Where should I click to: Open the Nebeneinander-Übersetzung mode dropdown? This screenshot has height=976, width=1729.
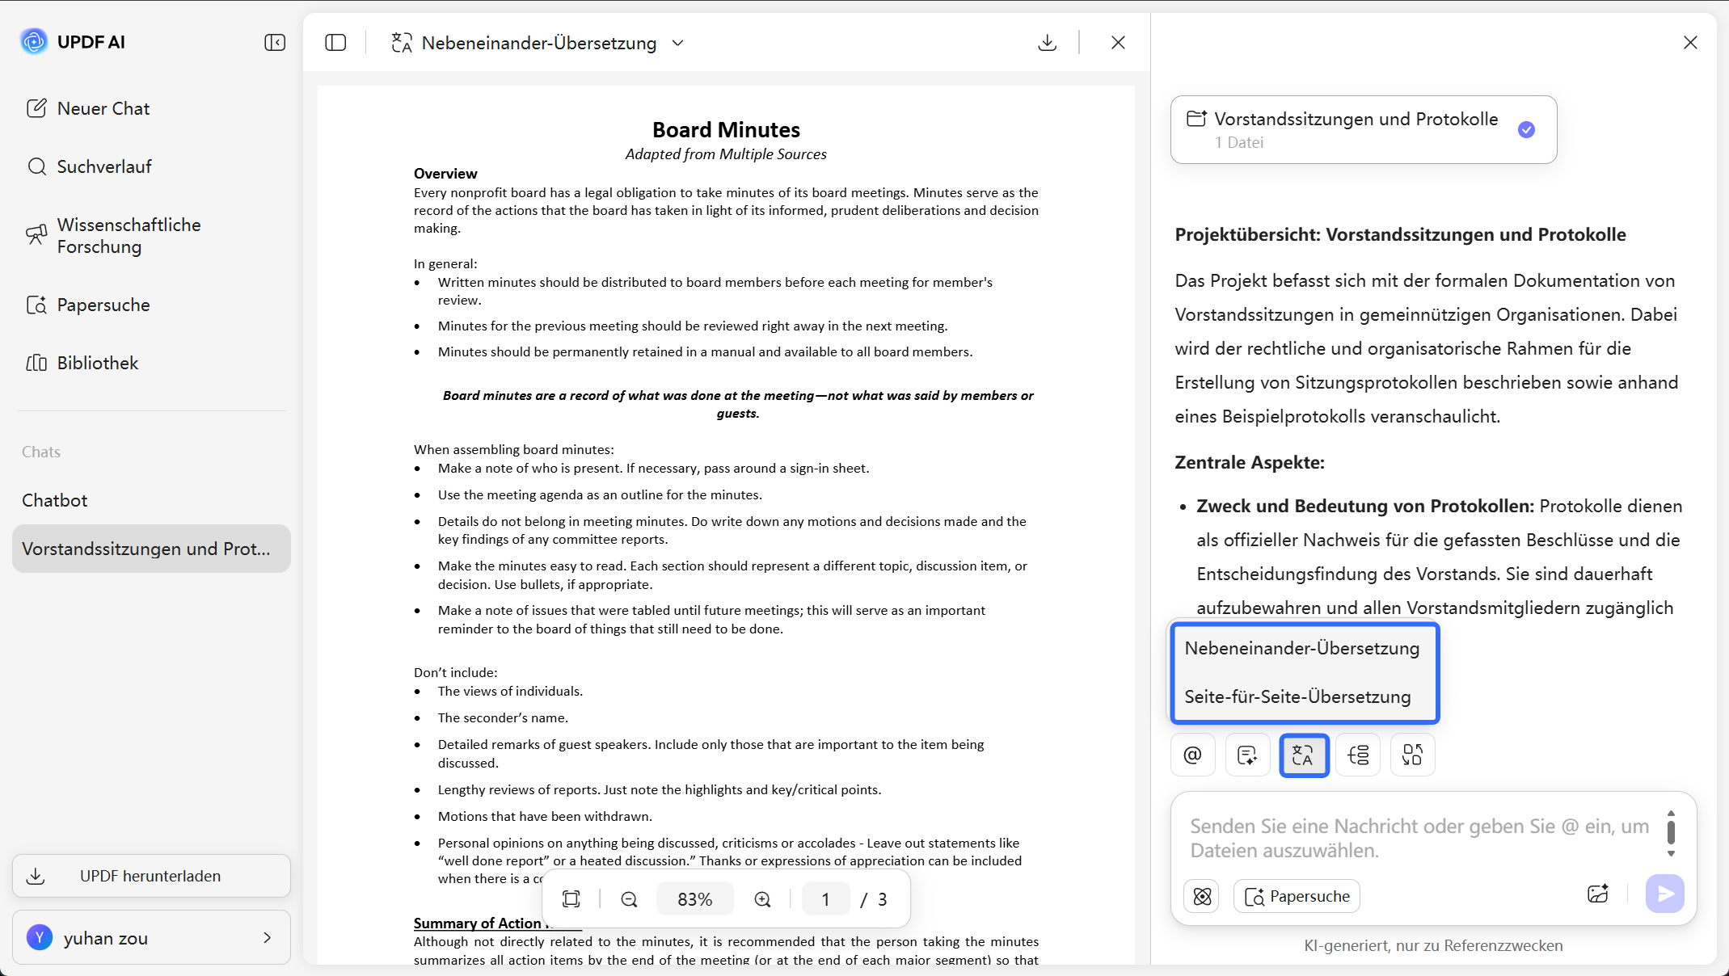coord(678,43)
